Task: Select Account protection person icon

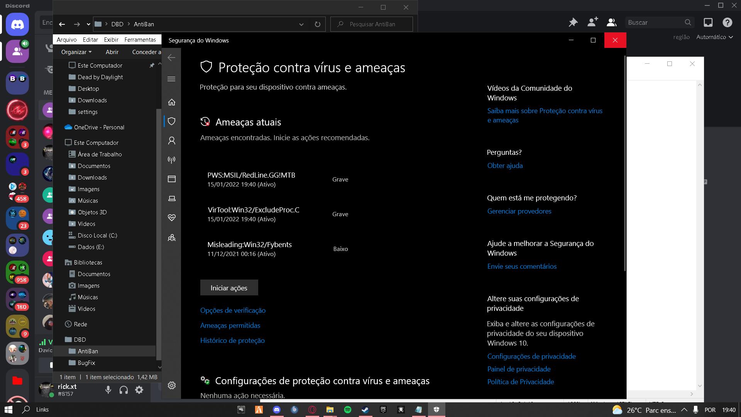Action: coord(172,141)
